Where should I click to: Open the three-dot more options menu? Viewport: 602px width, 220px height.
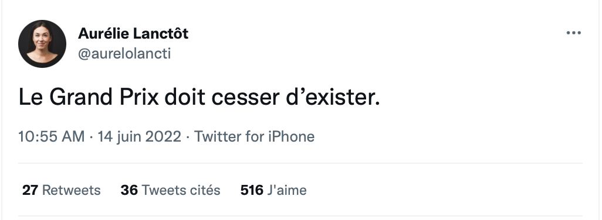click(x=574, y=33)
